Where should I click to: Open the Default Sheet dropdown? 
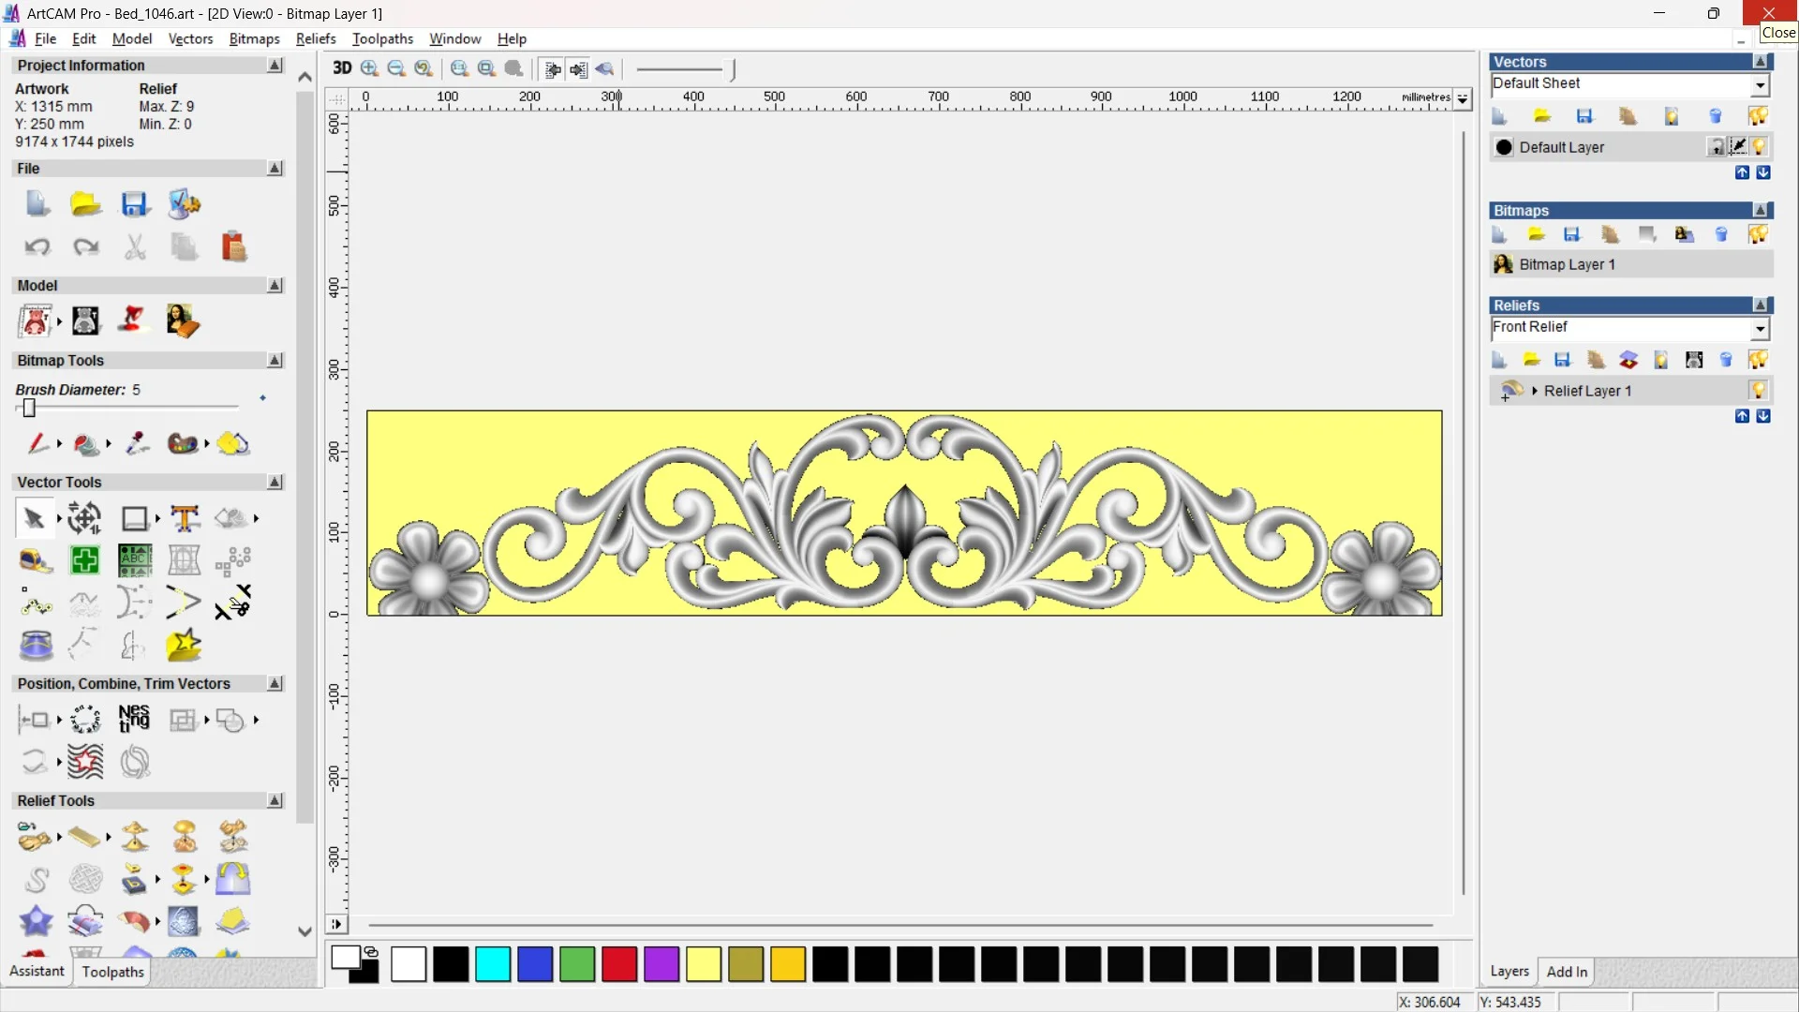[x=1760, y=84]
